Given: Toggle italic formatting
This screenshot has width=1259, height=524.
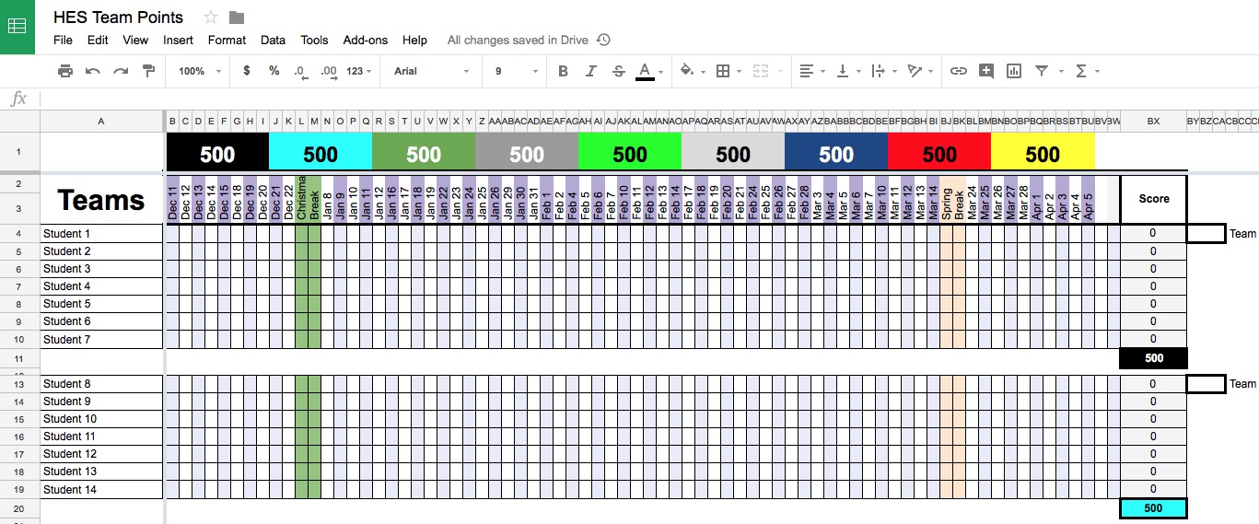Looking at the screenshot, I should [x=590, y=71].
